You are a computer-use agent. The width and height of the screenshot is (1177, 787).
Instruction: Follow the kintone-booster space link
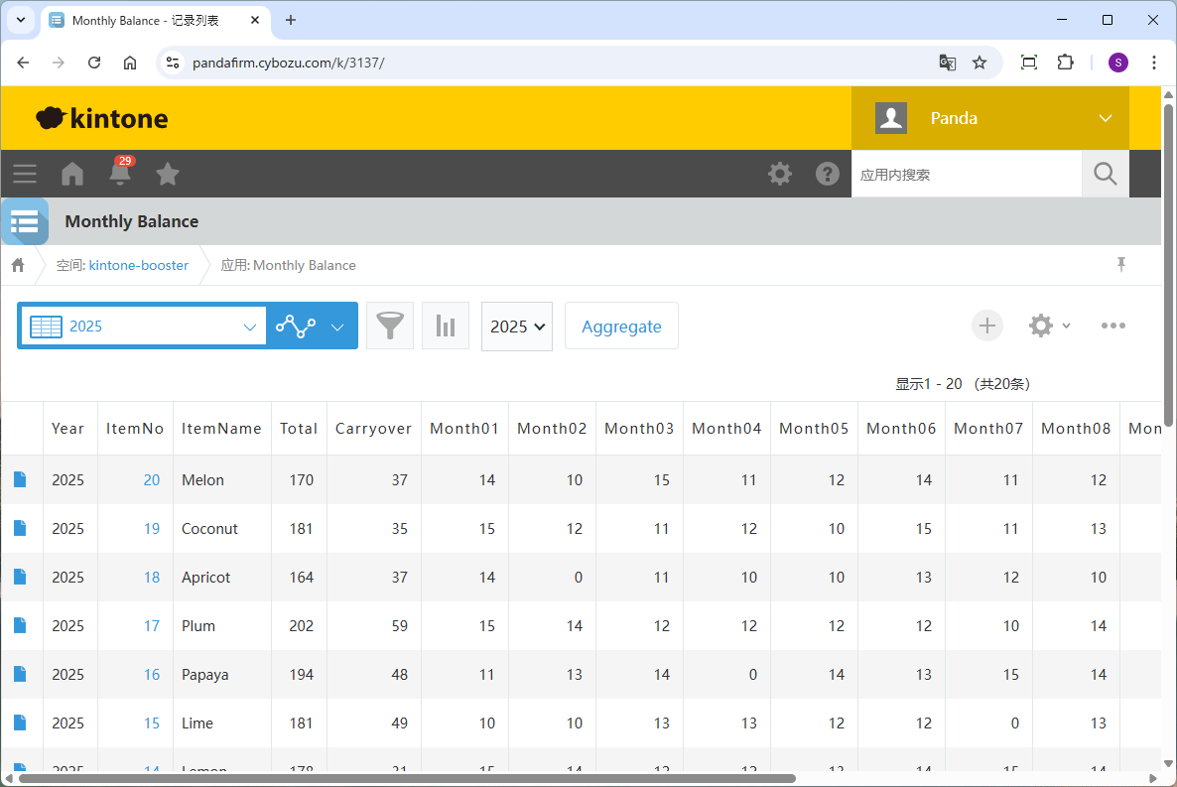coord(138,265)
